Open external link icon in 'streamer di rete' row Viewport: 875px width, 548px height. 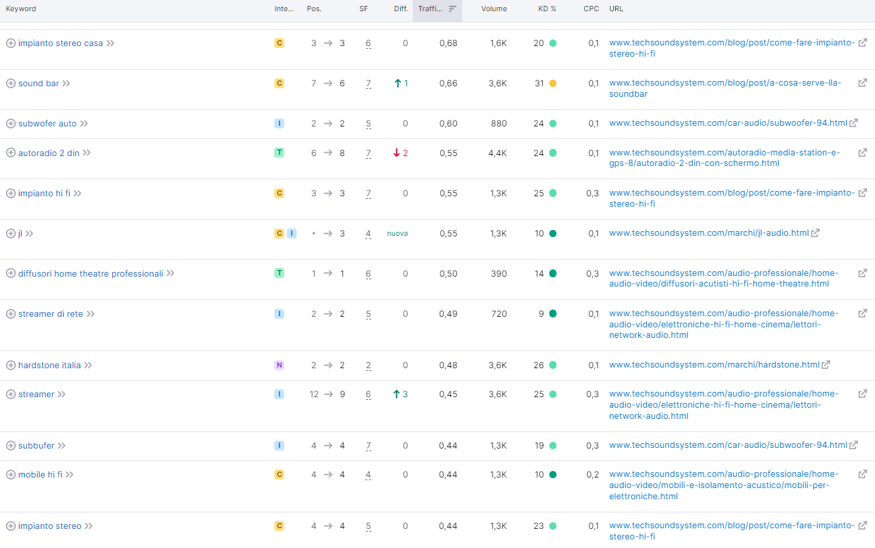click(862, 314)
